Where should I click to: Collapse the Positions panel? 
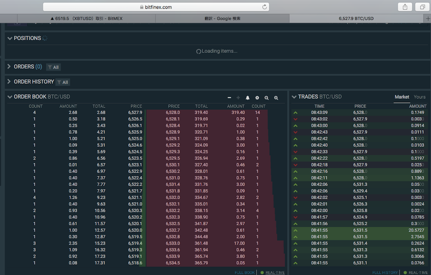click(x=10, y=38)
